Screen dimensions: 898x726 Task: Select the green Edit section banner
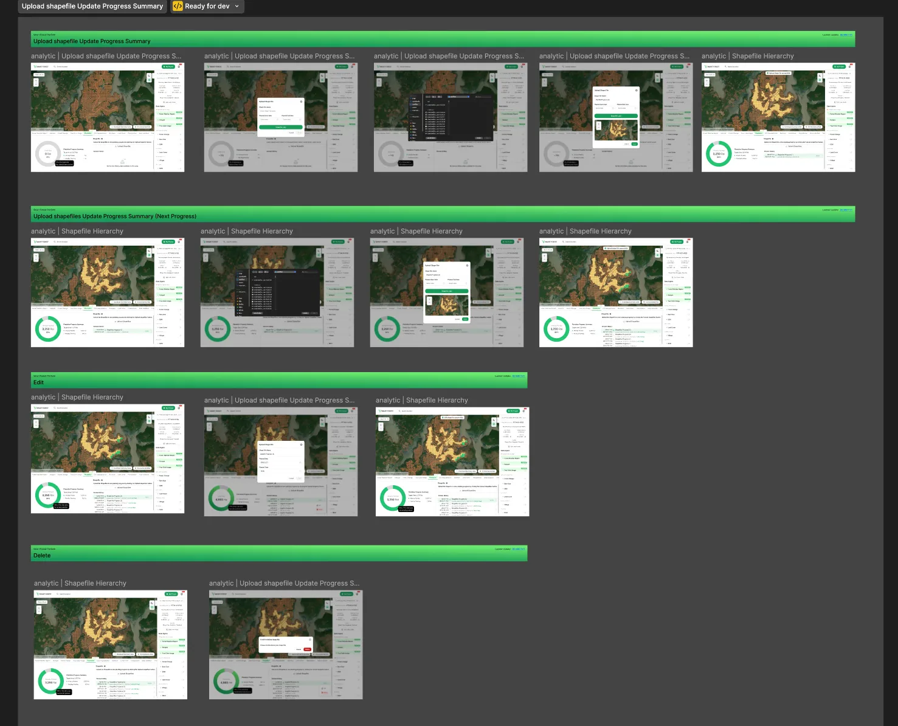[279, 380]
